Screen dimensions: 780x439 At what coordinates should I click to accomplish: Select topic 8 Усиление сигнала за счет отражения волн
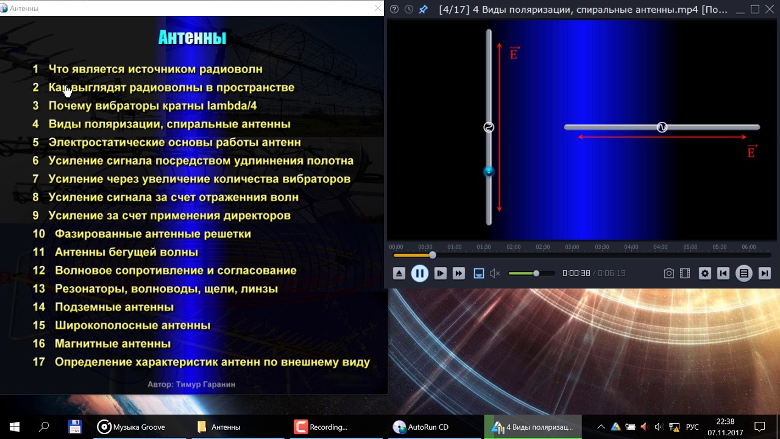coord(165,198)
